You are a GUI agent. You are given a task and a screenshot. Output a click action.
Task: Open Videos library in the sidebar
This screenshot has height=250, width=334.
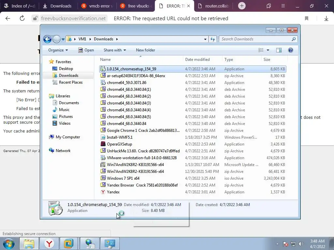point(65,123)
